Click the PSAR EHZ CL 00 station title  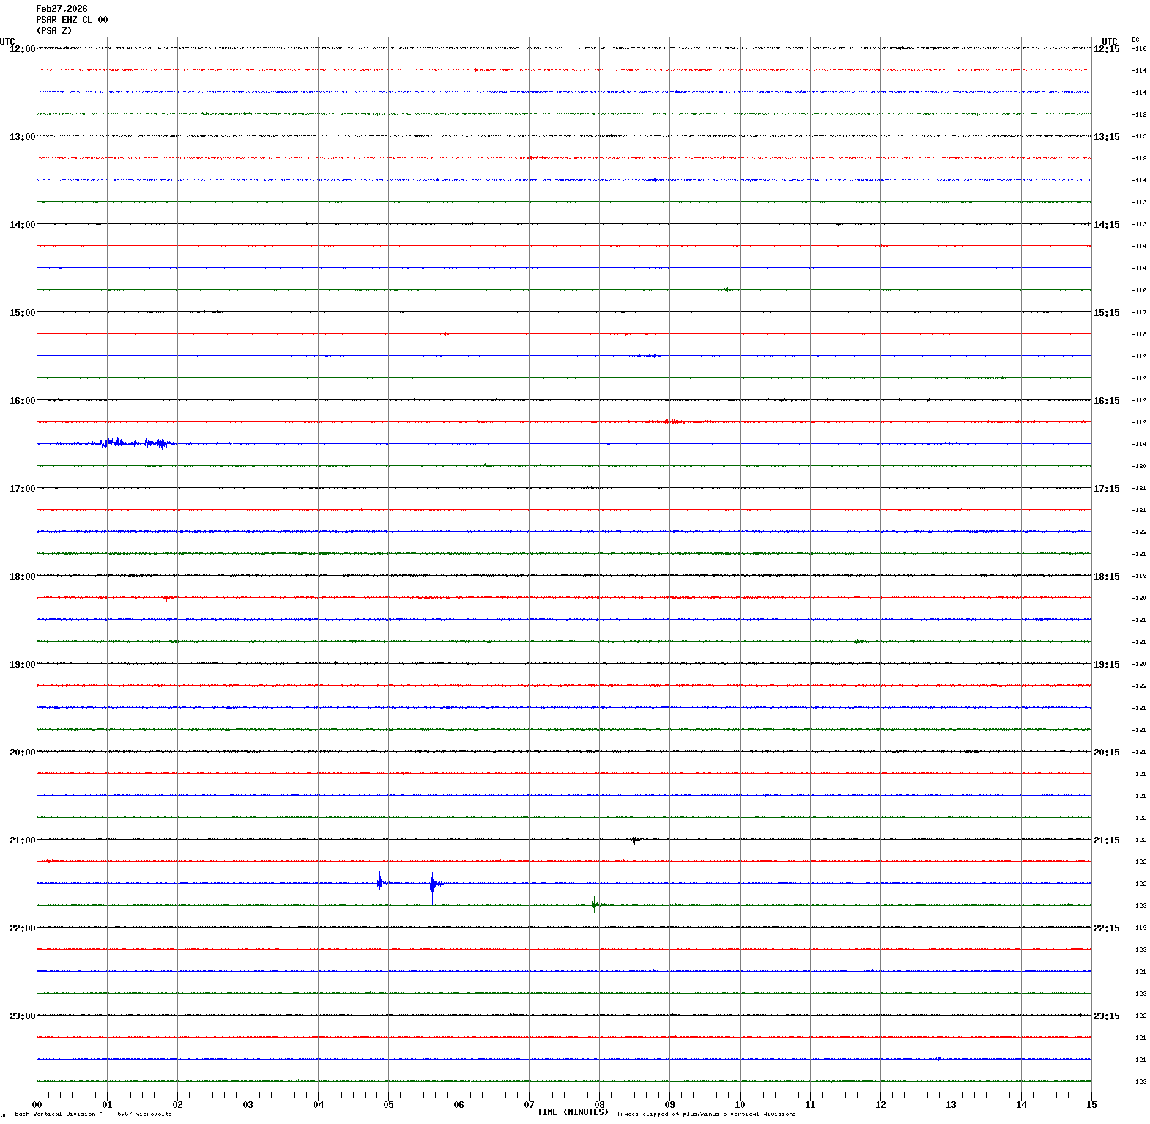click(72, 20)
